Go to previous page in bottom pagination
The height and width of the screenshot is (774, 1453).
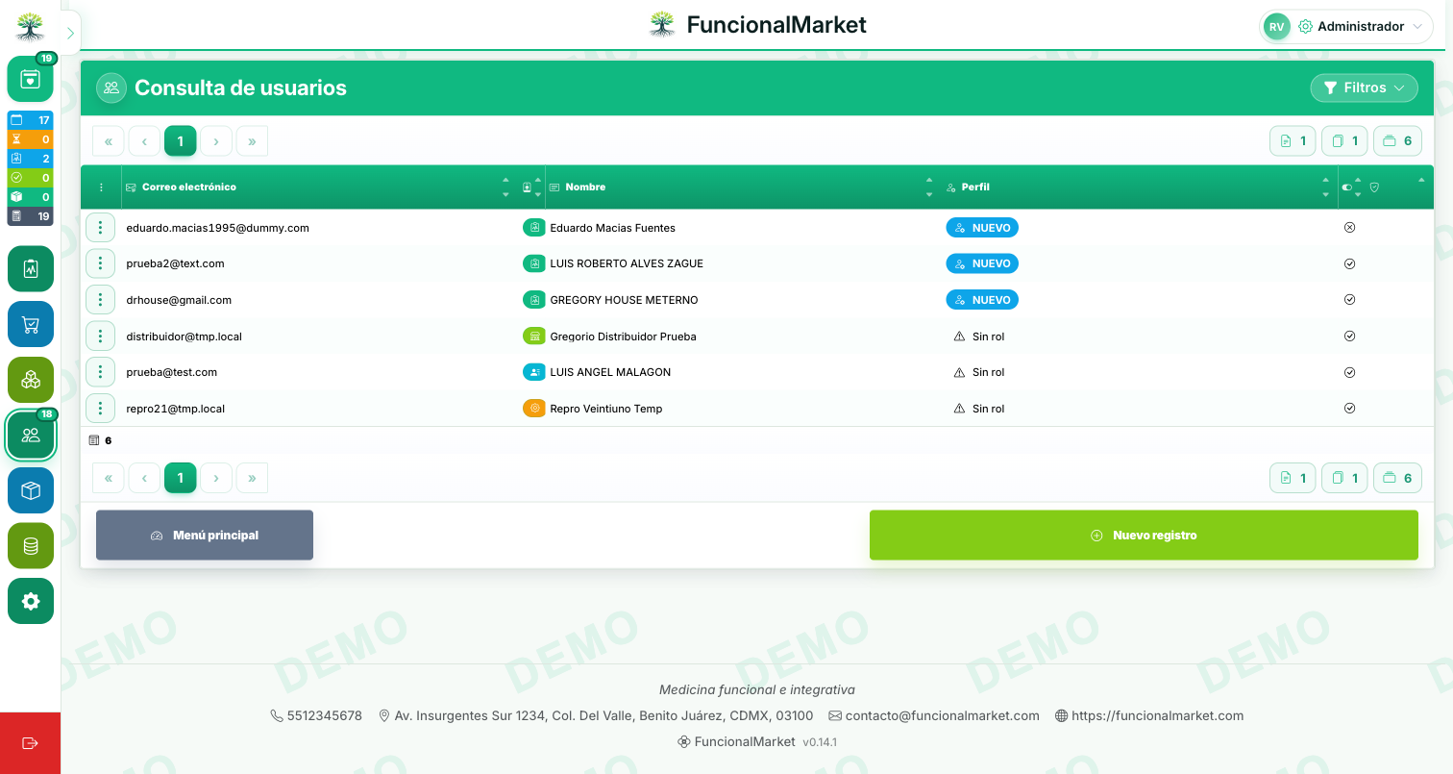[x=144, y=478]
